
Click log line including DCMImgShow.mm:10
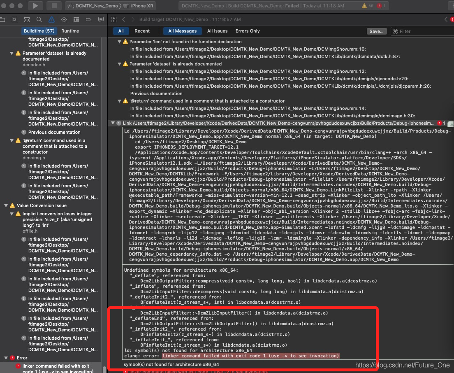(x=248, y=49)
